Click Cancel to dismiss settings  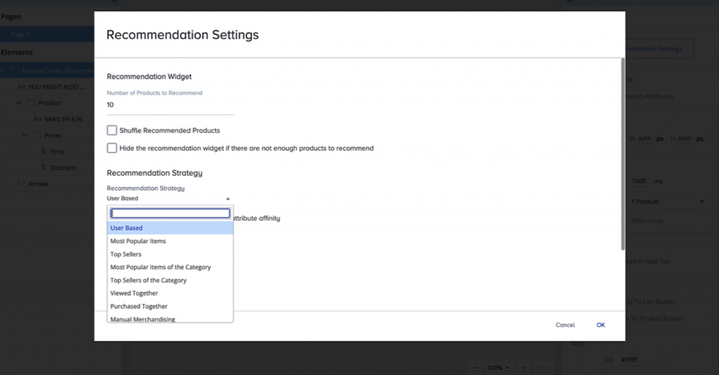coord(565,325)
